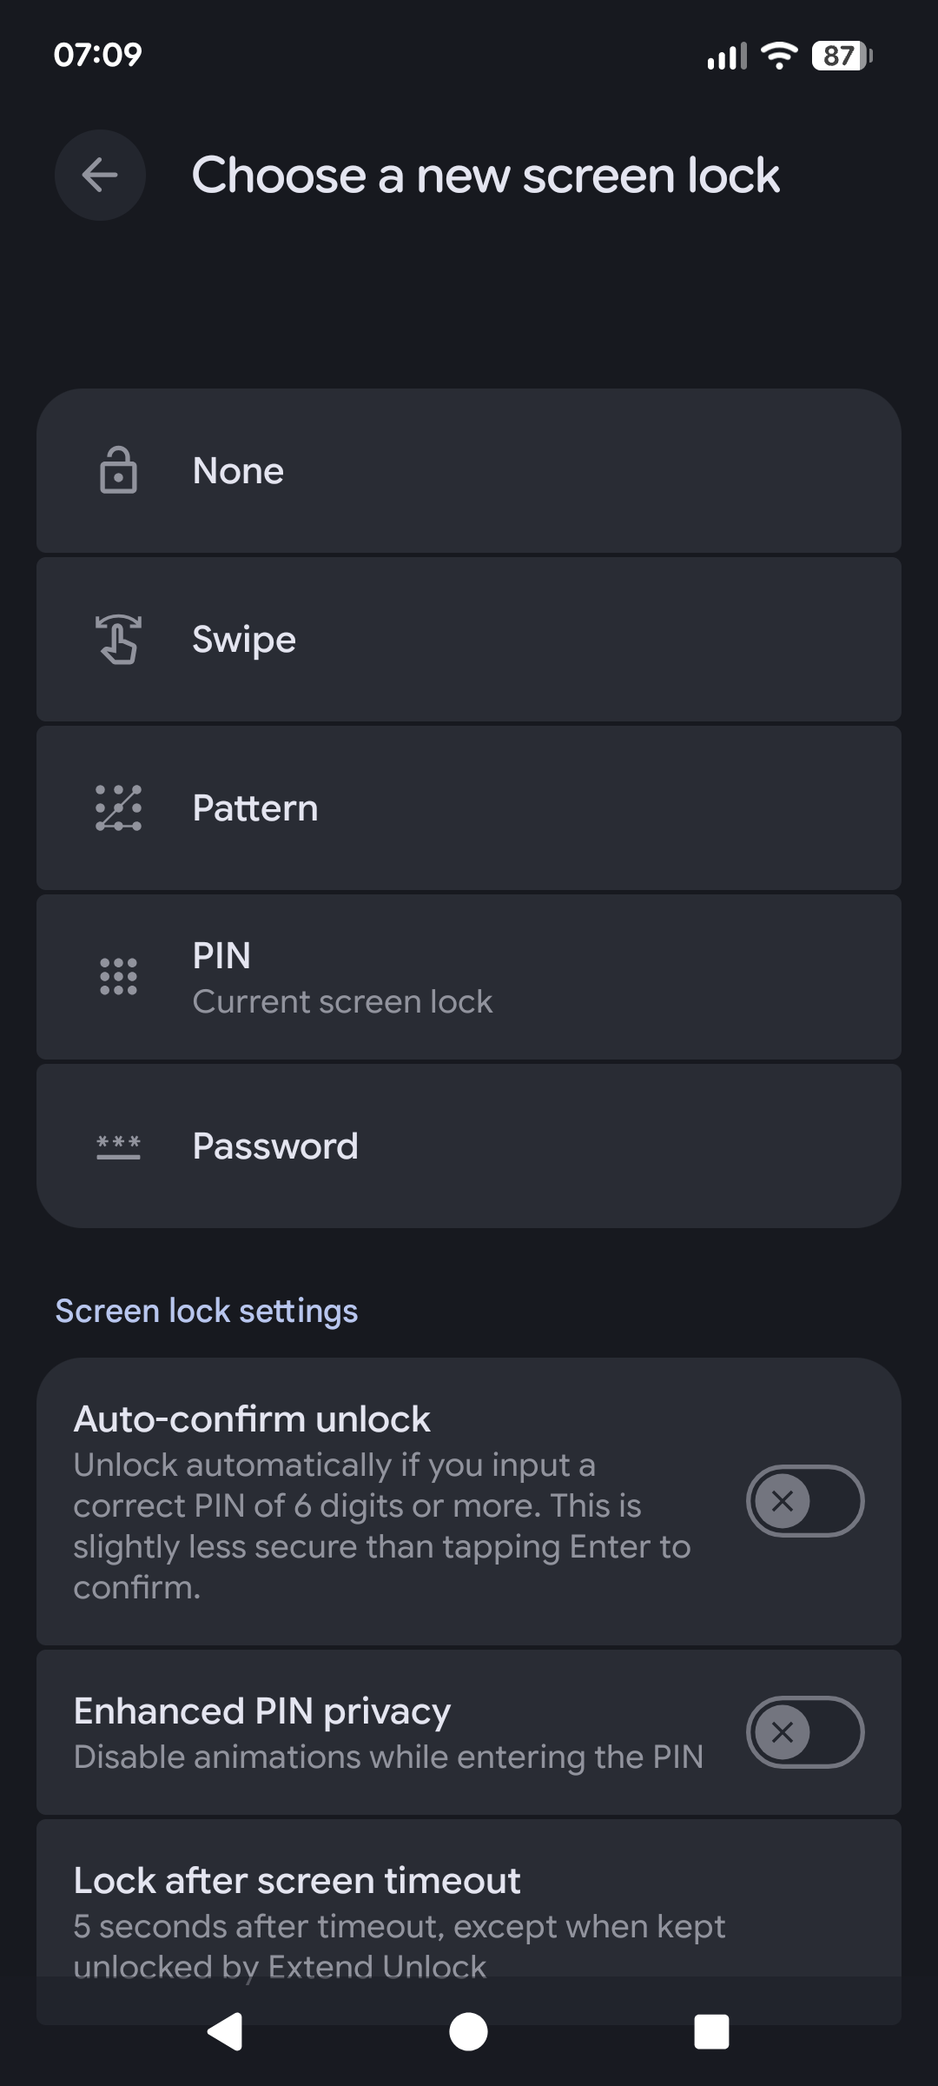
Task: Select the Pattern lock option
Action: click(469, 807)
